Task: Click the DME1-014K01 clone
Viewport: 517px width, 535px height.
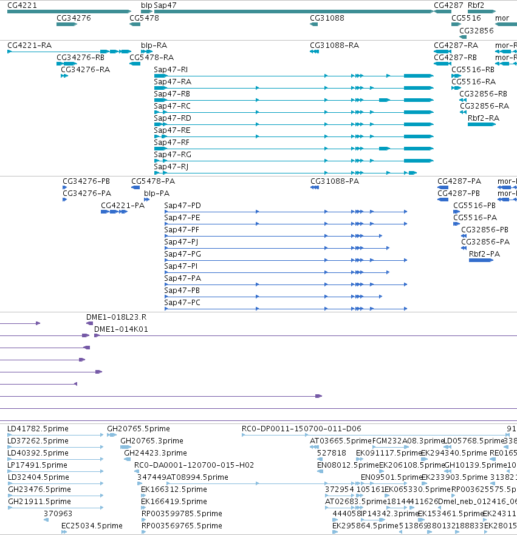Action: [306, 335]
